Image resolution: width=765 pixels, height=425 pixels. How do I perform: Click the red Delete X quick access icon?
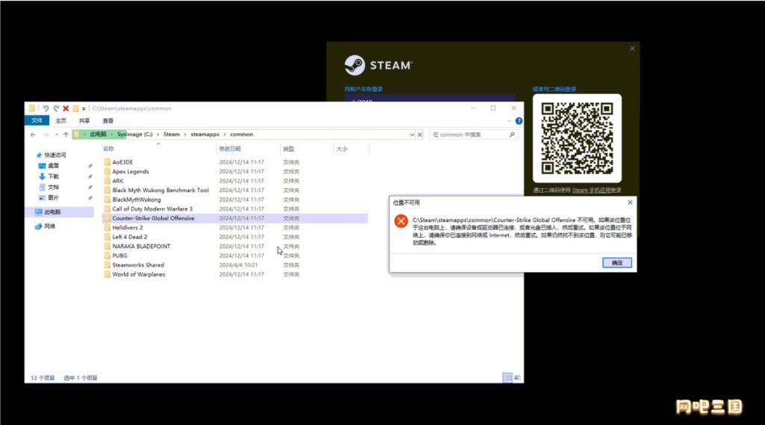66,108
